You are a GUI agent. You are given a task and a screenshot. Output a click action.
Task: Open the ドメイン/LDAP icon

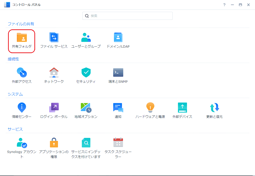(x=118, y=37)
